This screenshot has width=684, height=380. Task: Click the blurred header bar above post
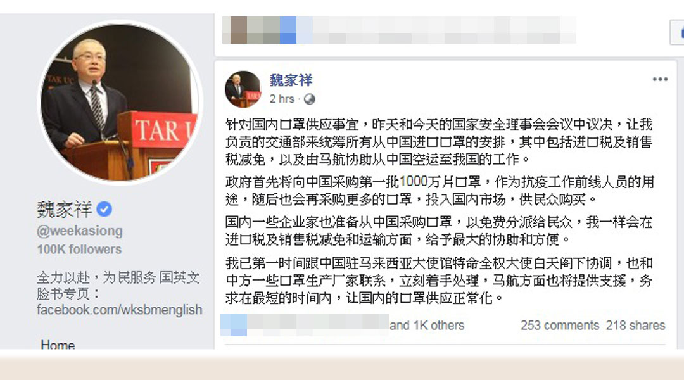[399, 30]
